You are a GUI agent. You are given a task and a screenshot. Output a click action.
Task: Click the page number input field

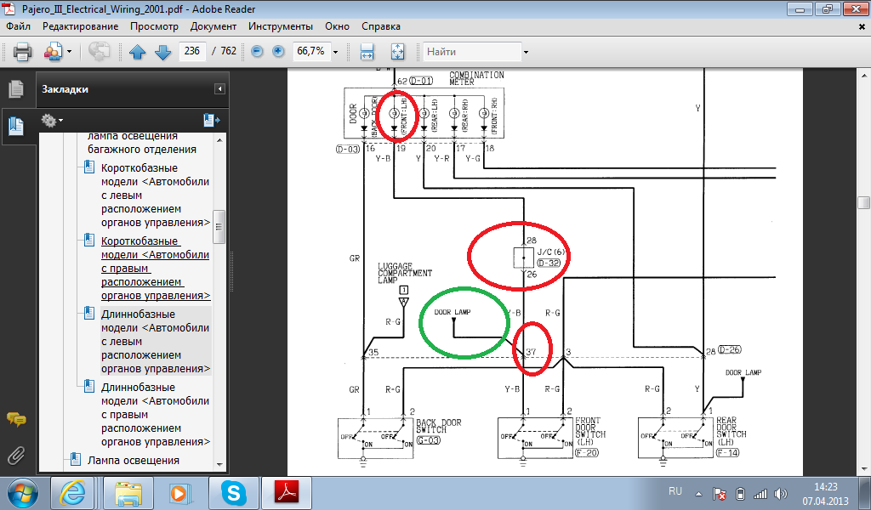(x=192, y=52)
